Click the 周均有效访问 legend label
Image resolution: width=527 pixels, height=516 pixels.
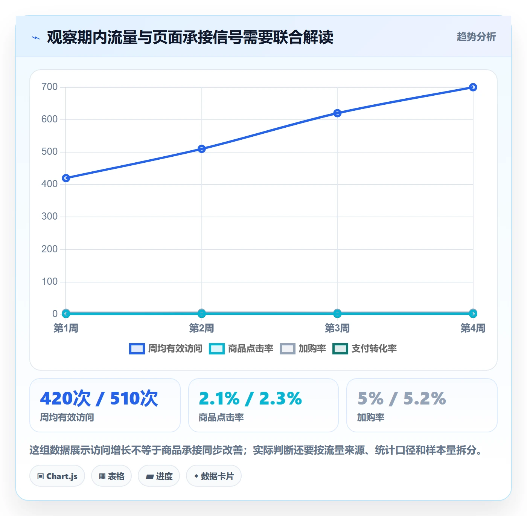click(x=175, y=349)
